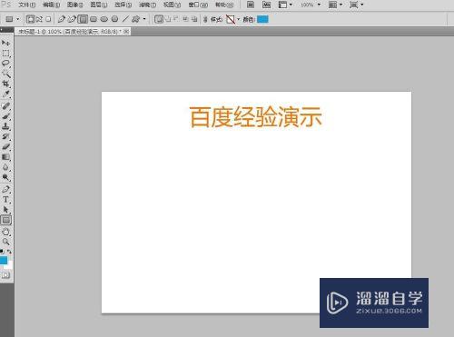This screenshot has height=337, width=454.
Task: Select the Rectangular Marquee tool
Action: point(5,54)
